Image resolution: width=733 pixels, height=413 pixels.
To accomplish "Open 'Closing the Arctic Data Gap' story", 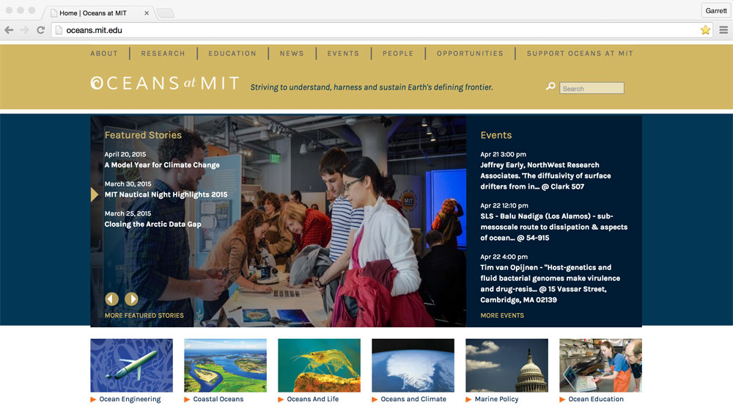I will [x=152, y=224].
